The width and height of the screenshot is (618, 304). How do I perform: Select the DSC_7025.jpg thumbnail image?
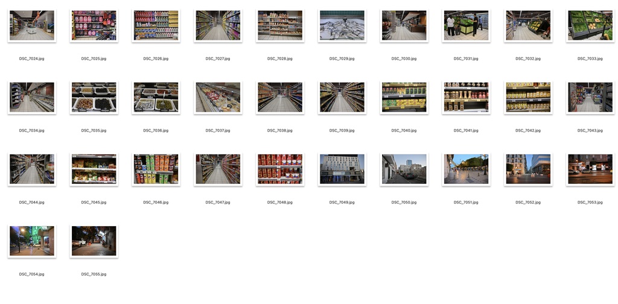click(94, 25)
